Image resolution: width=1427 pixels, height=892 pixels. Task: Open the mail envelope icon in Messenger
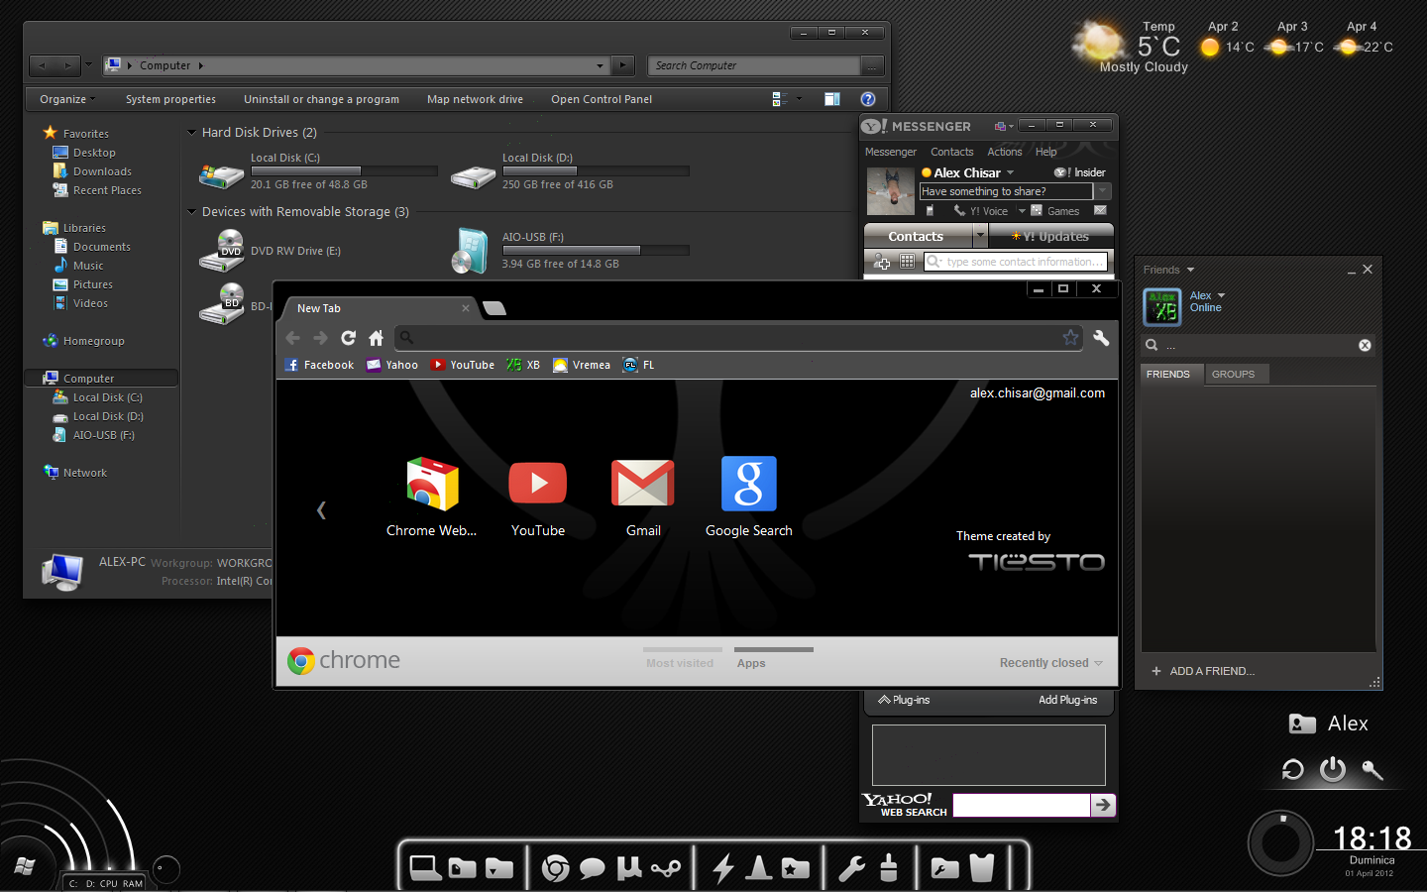pyautogui.click(x=1100, y=210)
